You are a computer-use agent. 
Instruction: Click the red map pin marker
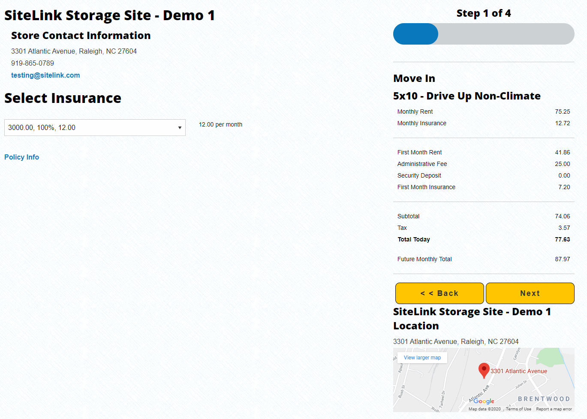pos(484,370)
